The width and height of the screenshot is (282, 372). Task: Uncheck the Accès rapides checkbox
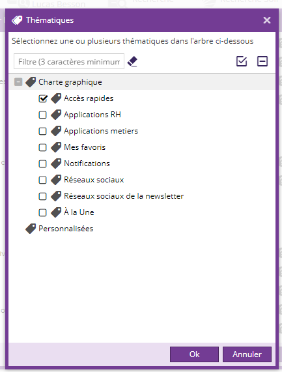(x=43, y=98)
